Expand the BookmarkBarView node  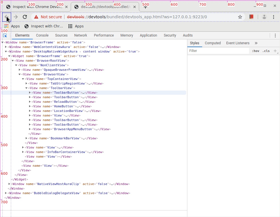click(x=27, y=138)
